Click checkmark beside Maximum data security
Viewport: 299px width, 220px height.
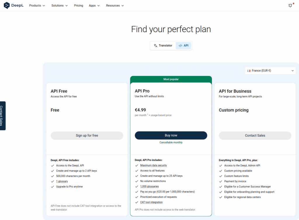pyautogui.click(x=136, y=165)
